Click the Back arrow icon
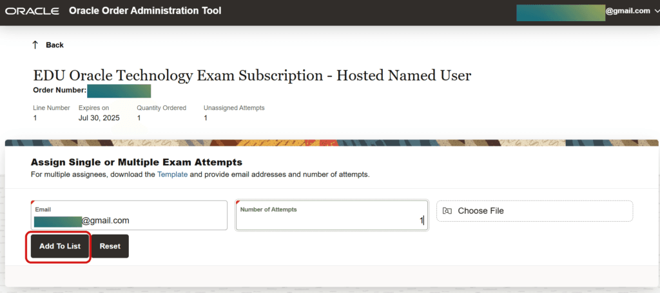The width and height of the screenshot is (660, 293). [x=35, y=45]
